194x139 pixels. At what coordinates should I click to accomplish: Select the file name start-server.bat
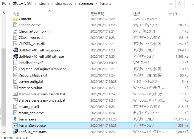(x=30, y=88)
